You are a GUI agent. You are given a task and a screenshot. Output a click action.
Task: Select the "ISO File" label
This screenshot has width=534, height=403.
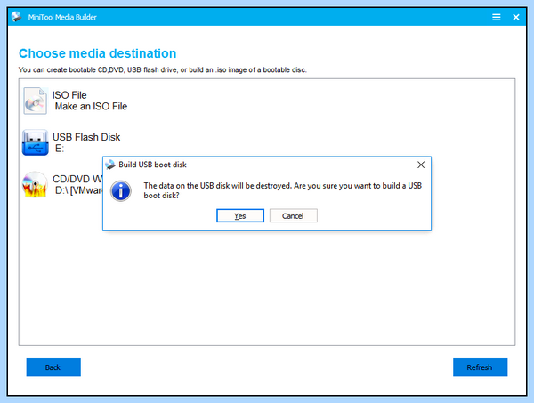69,95
